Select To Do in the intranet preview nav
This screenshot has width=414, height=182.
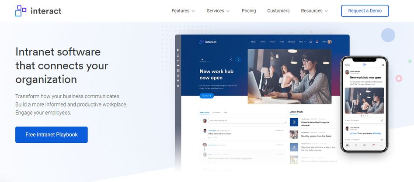[282, 41]
